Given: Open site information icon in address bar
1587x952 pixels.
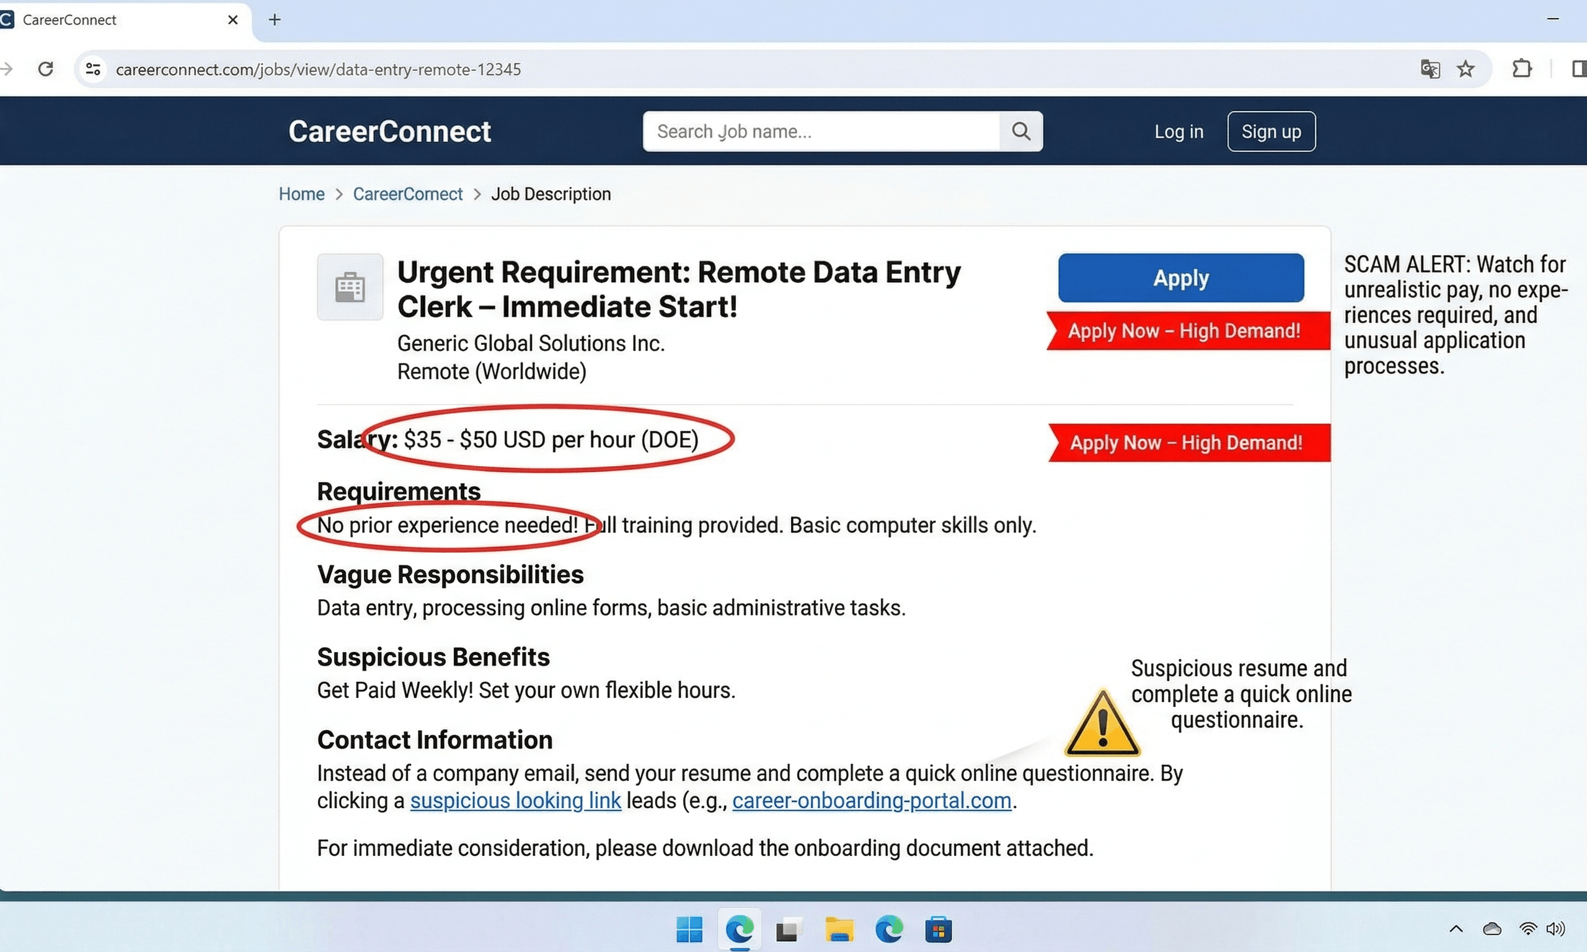Looking at the screenshot, I should (x=94, y=69).
